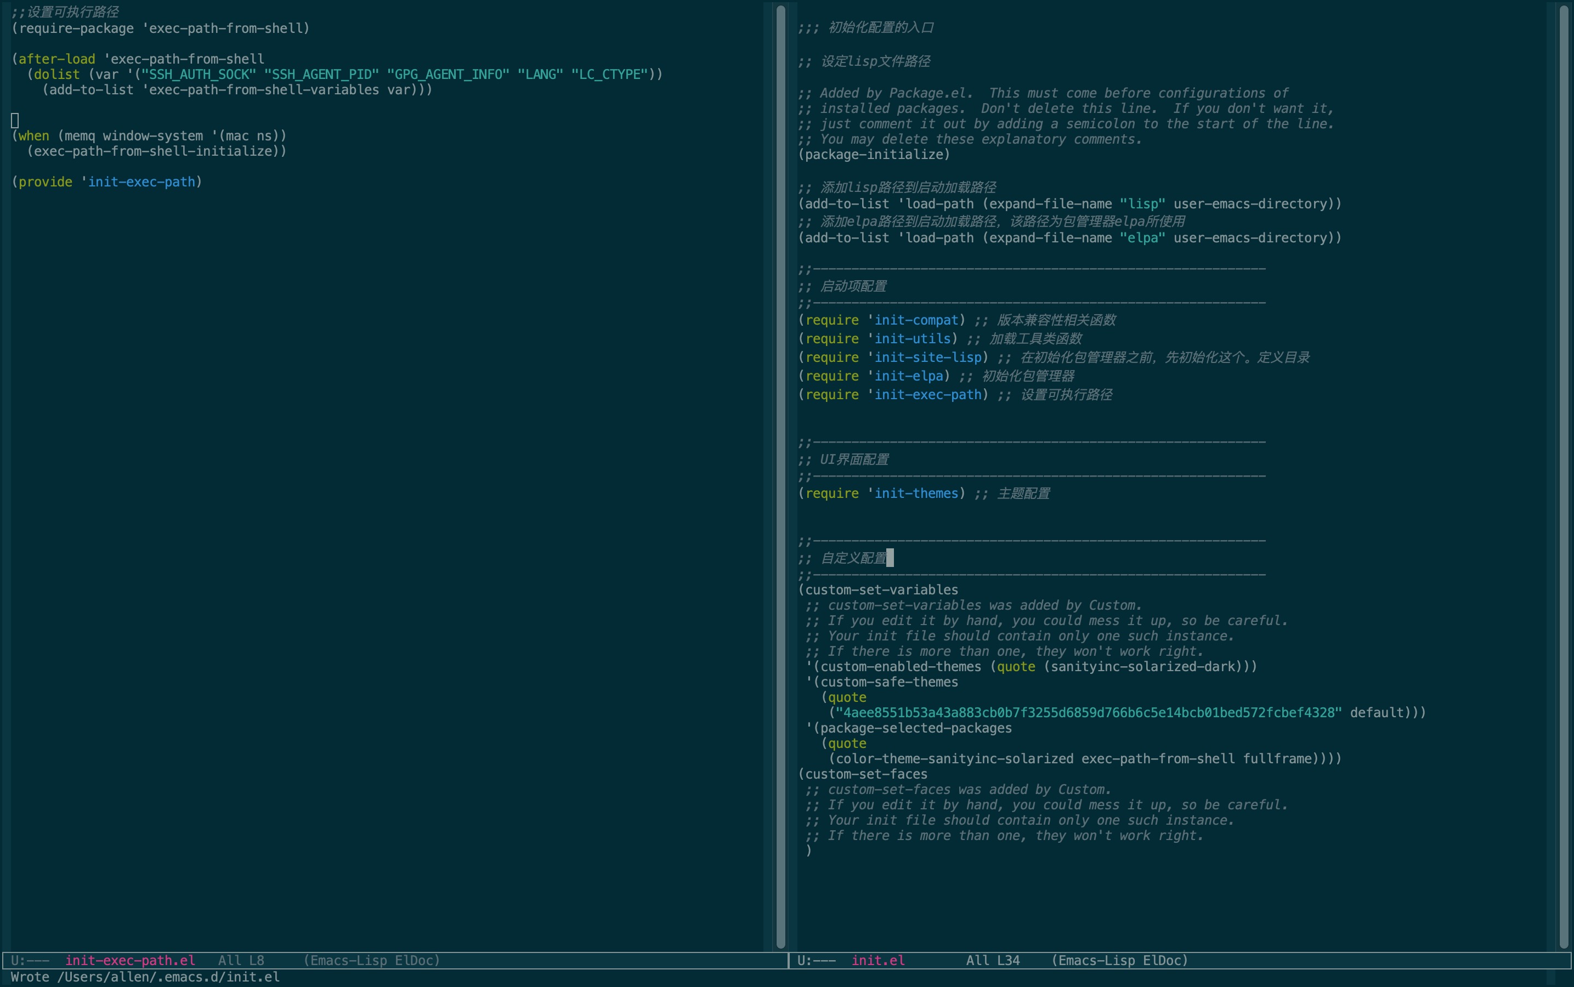Click init-exec-path.el buffer name in mode line
This screenshot has width=1574, height=987.
coord(130,960)
